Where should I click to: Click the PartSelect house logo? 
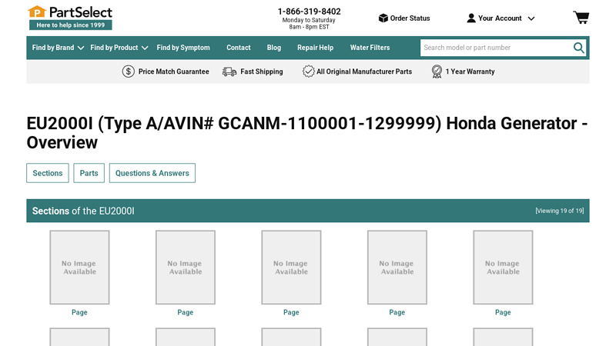tap(37, 12)
